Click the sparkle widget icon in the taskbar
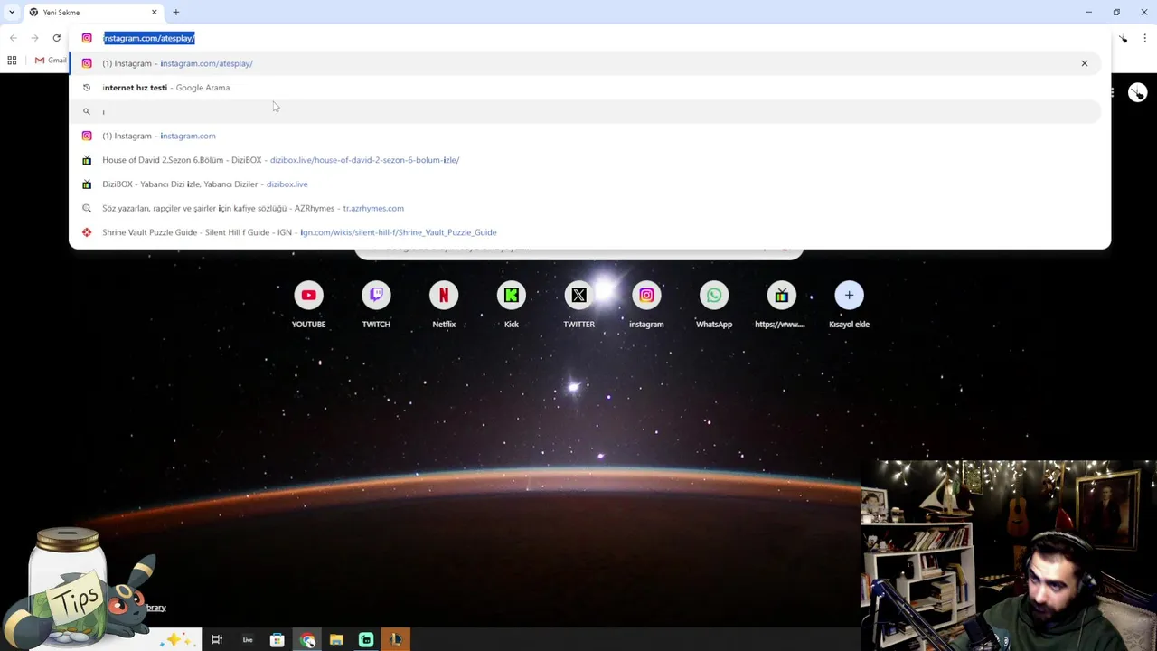The image size is (1157, 651). click(178, 640)
